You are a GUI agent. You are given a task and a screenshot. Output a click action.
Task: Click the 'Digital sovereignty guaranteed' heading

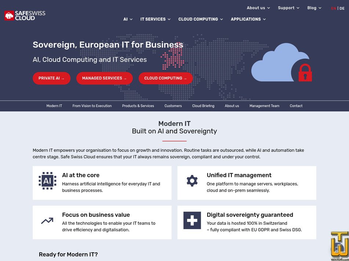tap(250, 215)
